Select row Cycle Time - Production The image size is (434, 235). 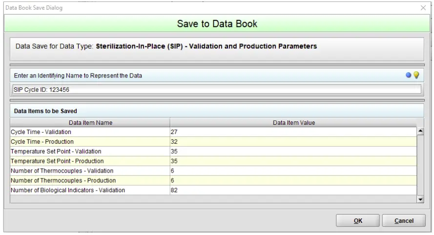pos(213,141)
